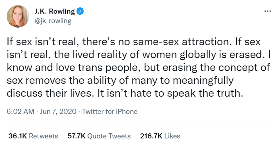Open the Jun 7, 2020 date link
The image size is (279, 147).
click(x=58, y=112)
